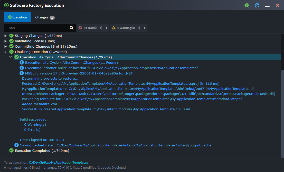
Task: Click 'Determining projects to restore...' line
Action: (50, 79)
